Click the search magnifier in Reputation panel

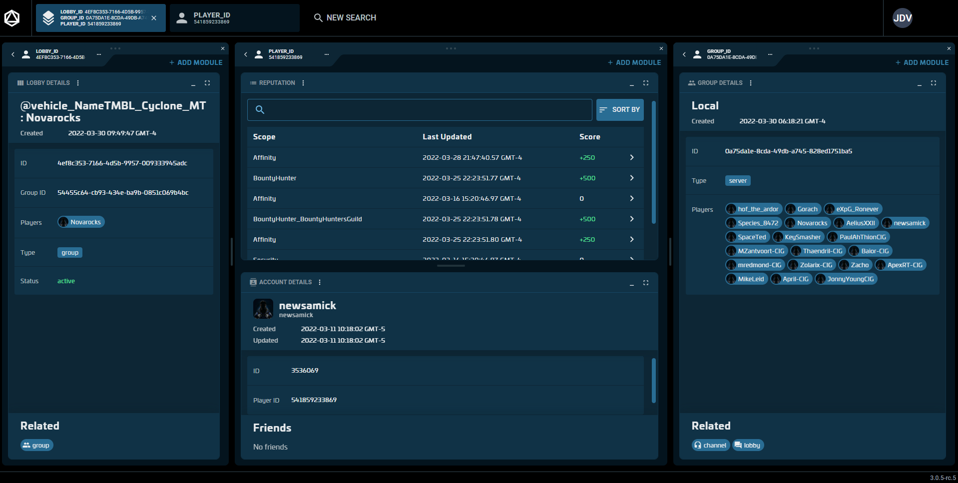point(260,110)
